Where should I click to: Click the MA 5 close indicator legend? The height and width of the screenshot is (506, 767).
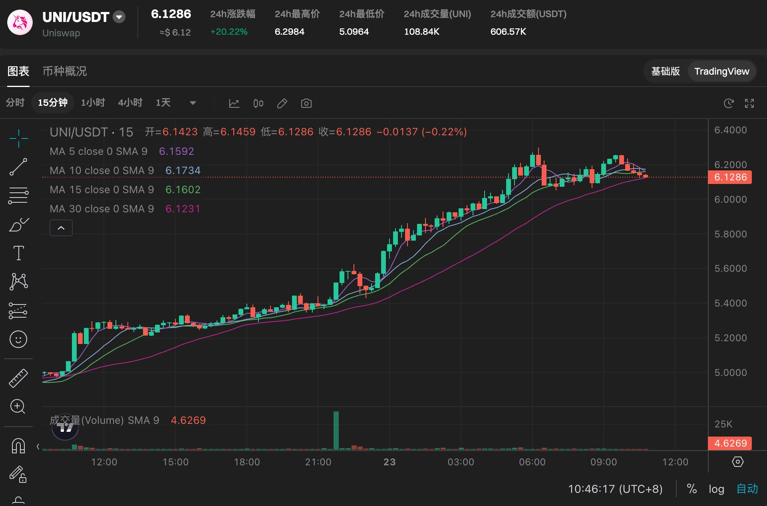point(98,151)
